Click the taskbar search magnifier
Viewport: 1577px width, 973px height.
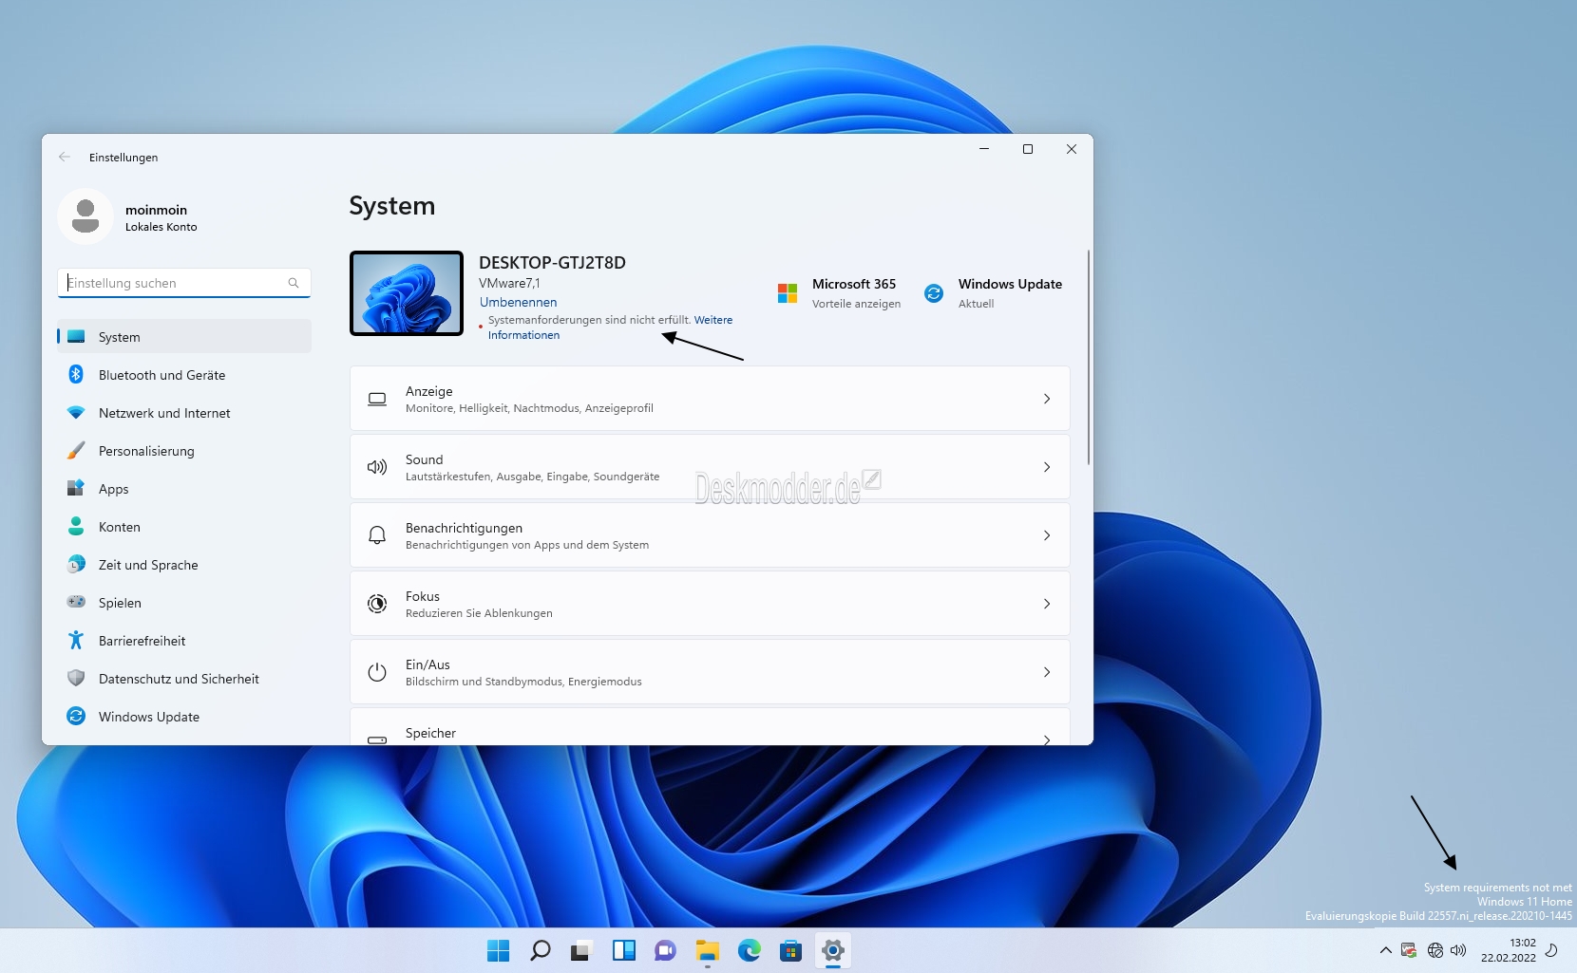(x=541, y=950)
